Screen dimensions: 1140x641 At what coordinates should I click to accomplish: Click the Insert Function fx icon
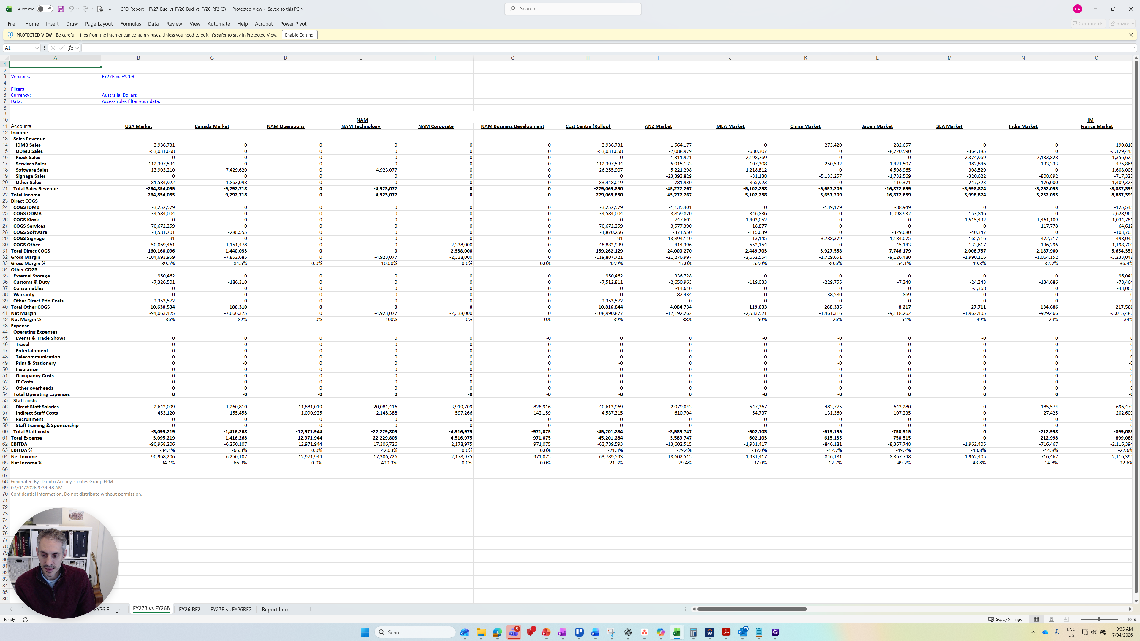pyautogui.click(x=71, y=48)
